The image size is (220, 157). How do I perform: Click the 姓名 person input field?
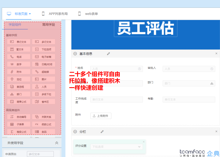click(117, 69)
